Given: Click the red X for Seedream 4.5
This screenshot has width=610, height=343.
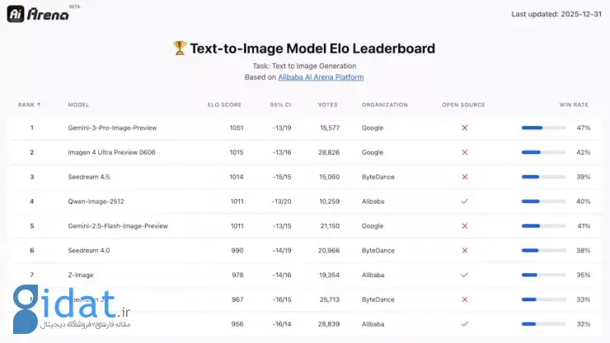Looking at the screenshot, I should tap(464, 177).
